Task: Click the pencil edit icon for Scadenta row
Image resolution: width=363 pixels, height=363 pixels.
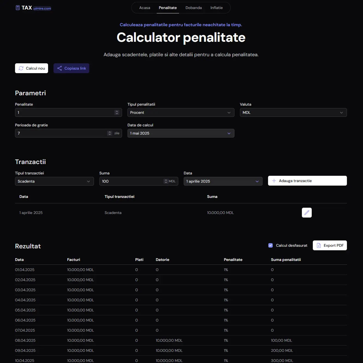Action: tap(307, 213)
